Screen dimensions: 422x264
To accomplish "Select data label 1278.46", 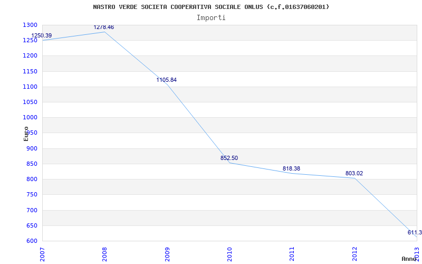I will tap(103, 27).
